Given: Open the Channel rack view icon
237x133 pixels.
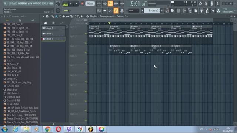Looking at the screenshot, I should [178, 11].
